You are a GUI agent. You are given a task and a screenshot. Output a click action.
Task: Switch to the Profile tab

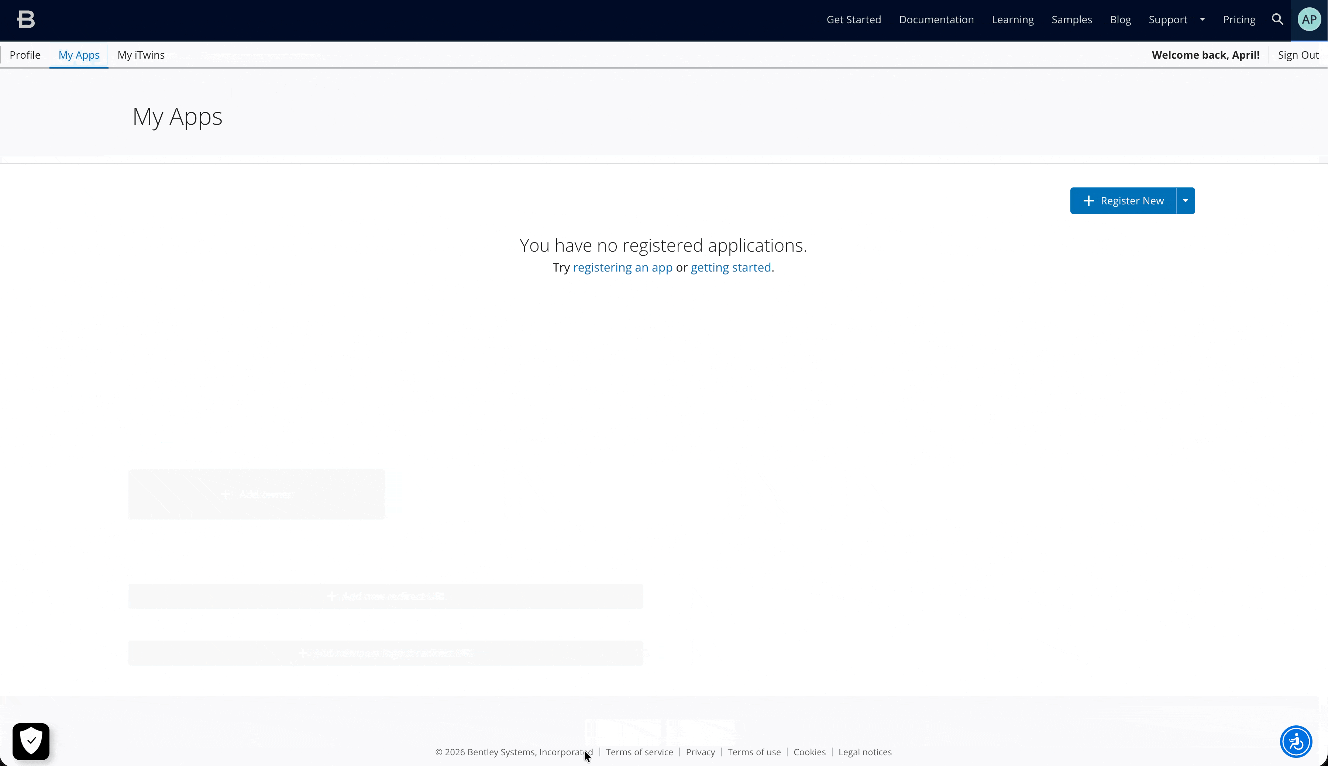(25, 55)
